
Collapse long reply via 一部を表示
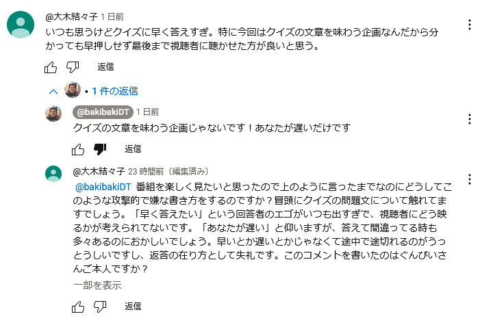click(x=97, y=285)
